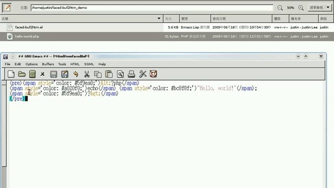The image size is (334, 188).
Task: Open the Edit menu in Emacs
Action: (18, 64)
